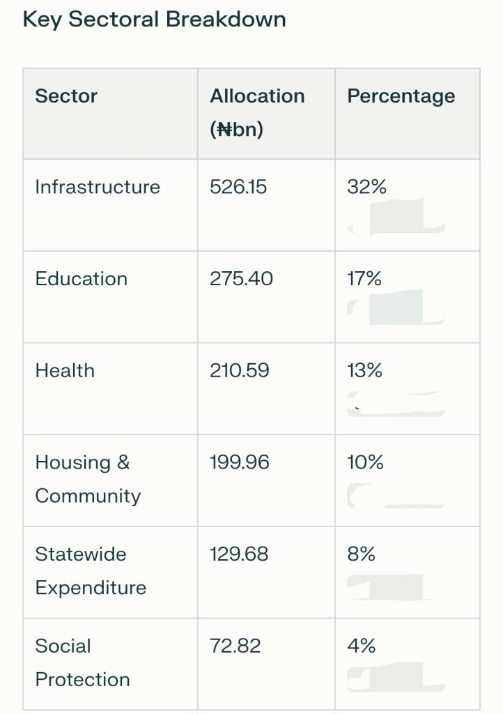Click the 199.96 allocation value
503x714 pixels.
[x=239, y=462]
